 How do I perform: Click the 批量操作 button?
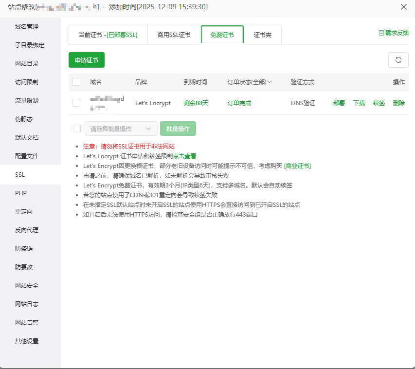[178, 129]
